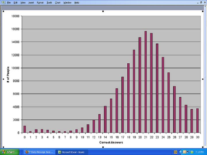Open the Insert menu
Image resolution: width=207 pixels, height=155 pixels.
[31, 3]
